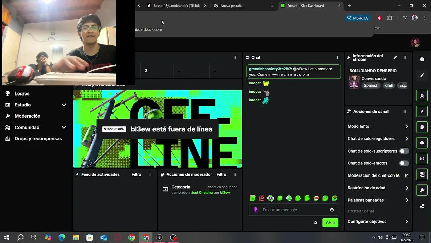Click the three-dots cluster icon in right sidebar
Image resolution: width=431 pixels, height=243 pixels.
point(422,206)
